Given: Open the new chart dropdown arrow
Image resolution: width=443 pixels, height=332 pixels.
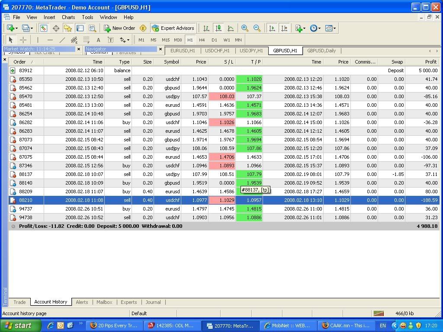Looking at the screenshot, I should (17, 28).
